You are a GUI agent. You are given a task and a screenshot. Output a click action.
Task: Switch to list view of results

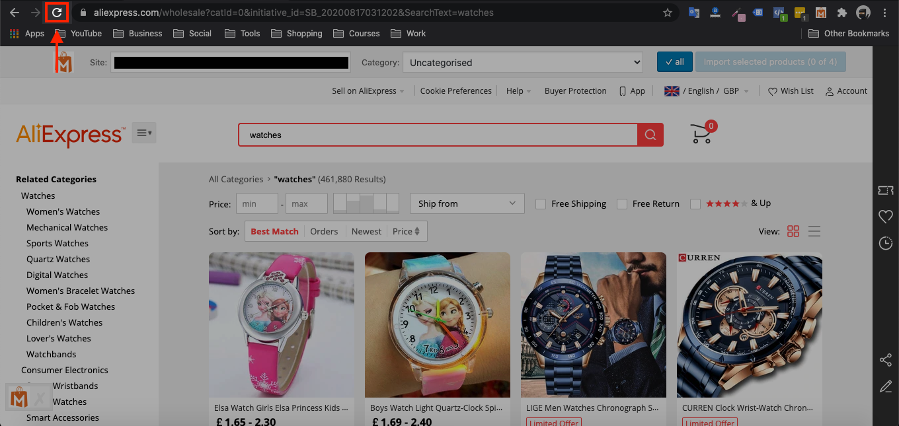pyautogui.click(x=814, y=231)
